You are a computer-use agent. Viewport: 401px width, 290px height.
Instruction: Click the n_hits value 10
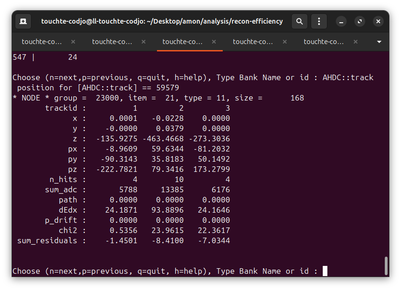coord(179,180)
